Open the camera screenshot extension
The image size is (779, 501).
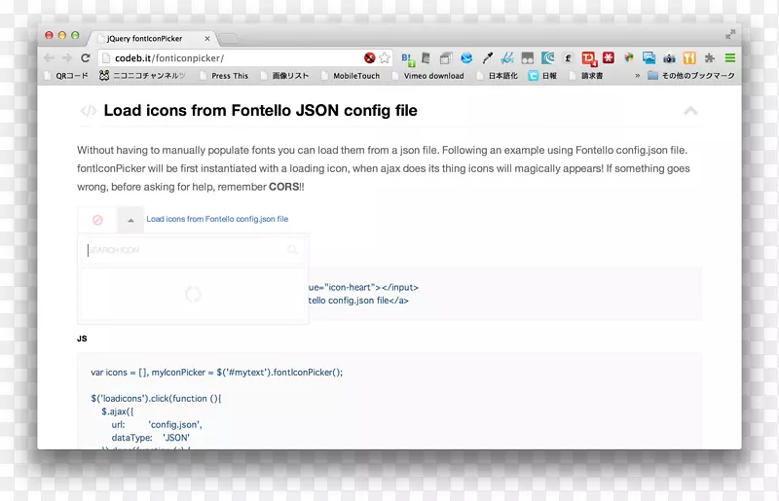(669, 58)
